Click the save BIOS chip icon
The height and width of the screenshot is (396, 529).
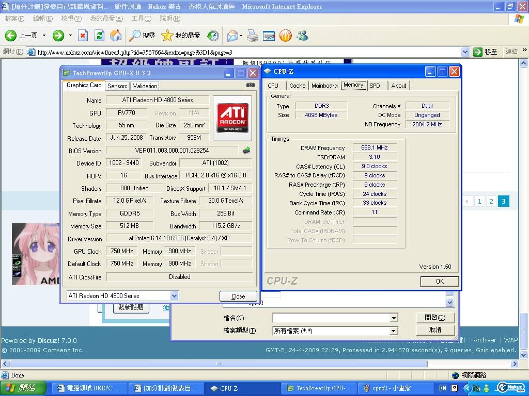246,151
